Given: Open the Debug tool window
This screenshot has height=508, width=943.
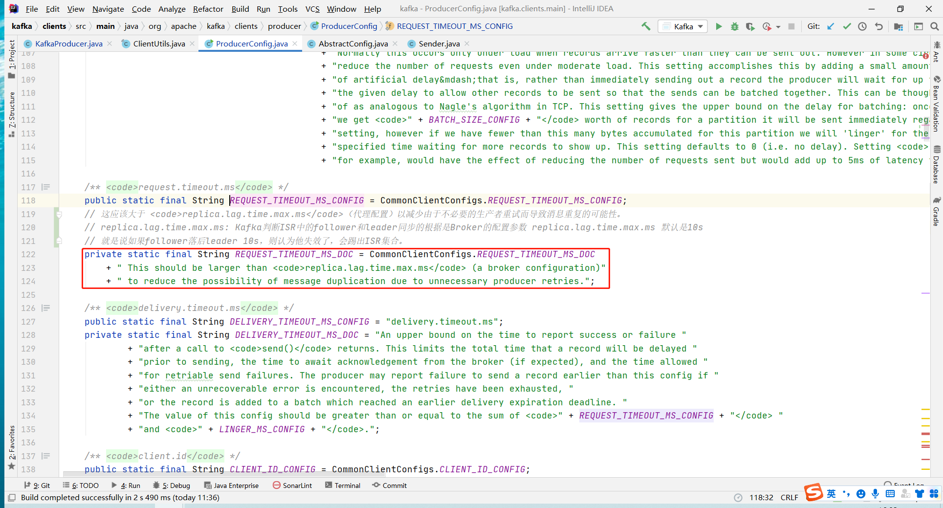Looking at the screenshot, I should pos(171,486).
